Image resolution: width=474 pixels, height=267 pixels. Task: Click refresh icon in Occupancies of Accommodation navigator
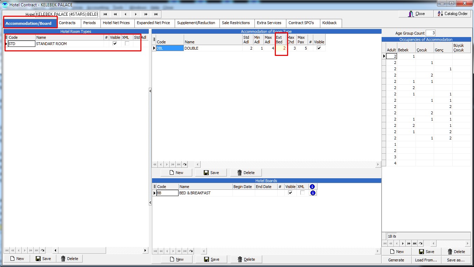click(421, 243)
